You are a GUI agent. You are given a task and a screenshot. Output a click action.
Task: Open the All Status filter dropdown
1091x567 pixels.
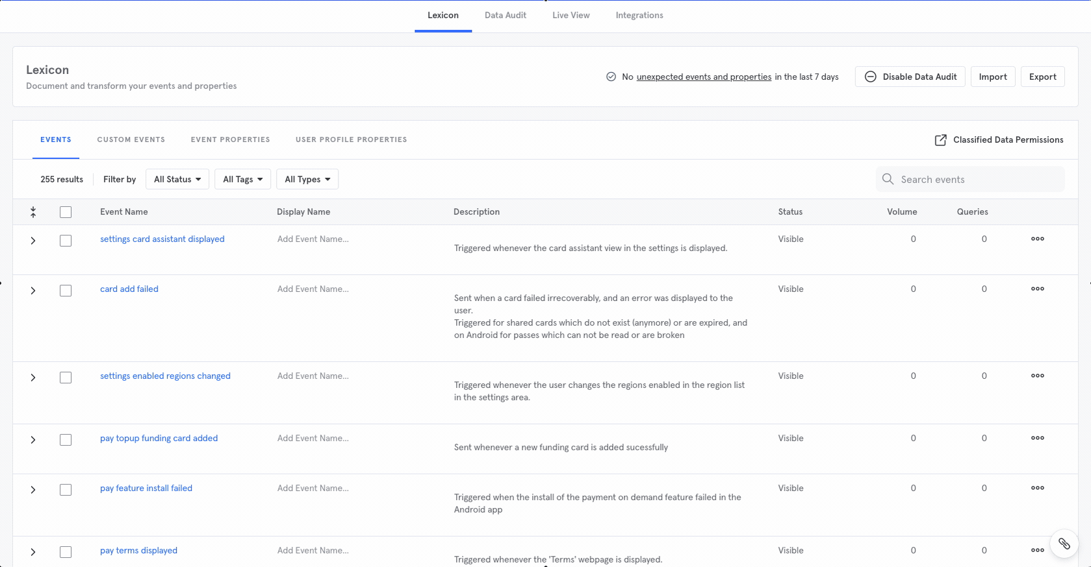(x=177, y=179)
